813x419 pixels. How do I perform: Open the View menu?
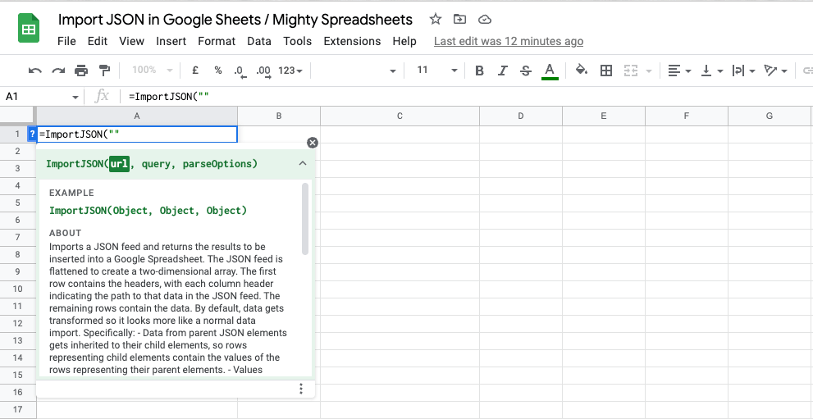[x=131, y=41]
